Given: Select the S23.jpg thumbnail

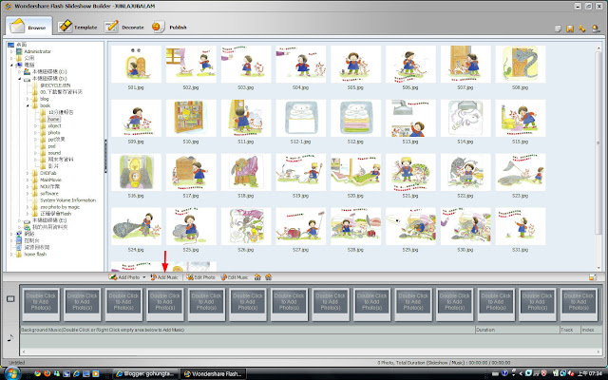Looking at the screenshot, I should point(520,172).
